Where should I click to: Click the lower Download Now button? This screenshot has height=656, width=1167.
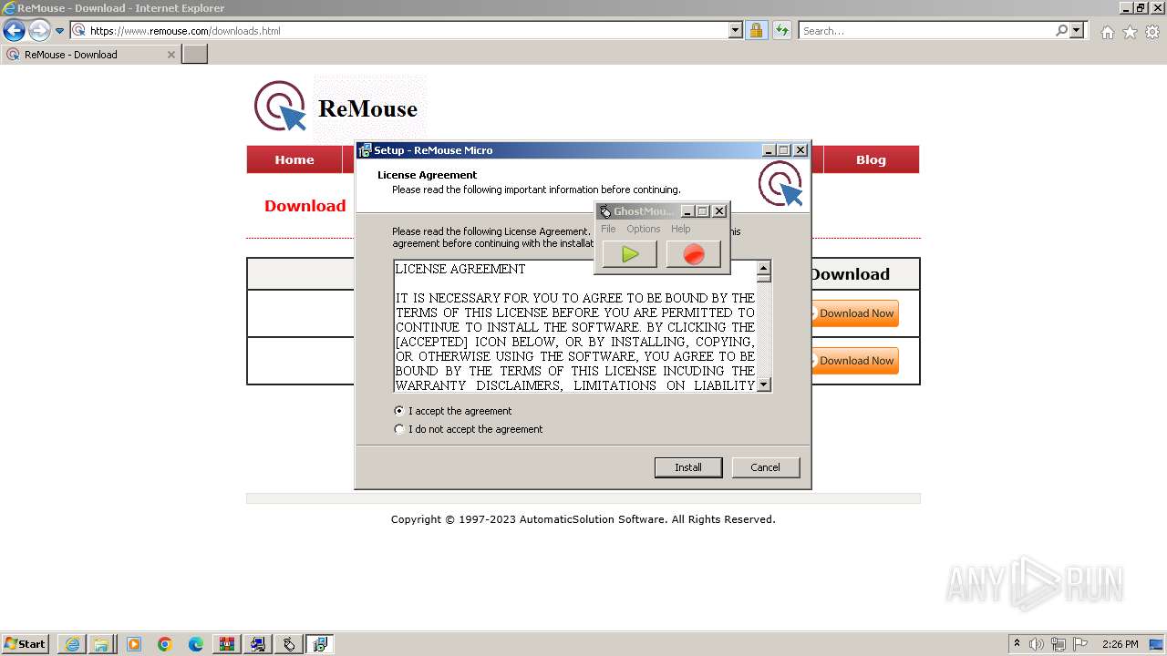click(x=853, y=361)
